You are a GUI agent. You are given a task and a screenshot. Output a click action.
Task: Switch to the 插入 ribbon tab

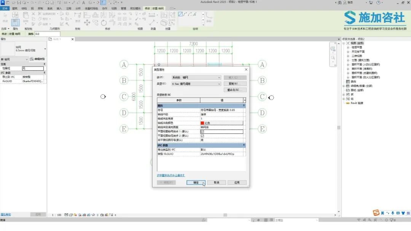(x=59, y=8)
